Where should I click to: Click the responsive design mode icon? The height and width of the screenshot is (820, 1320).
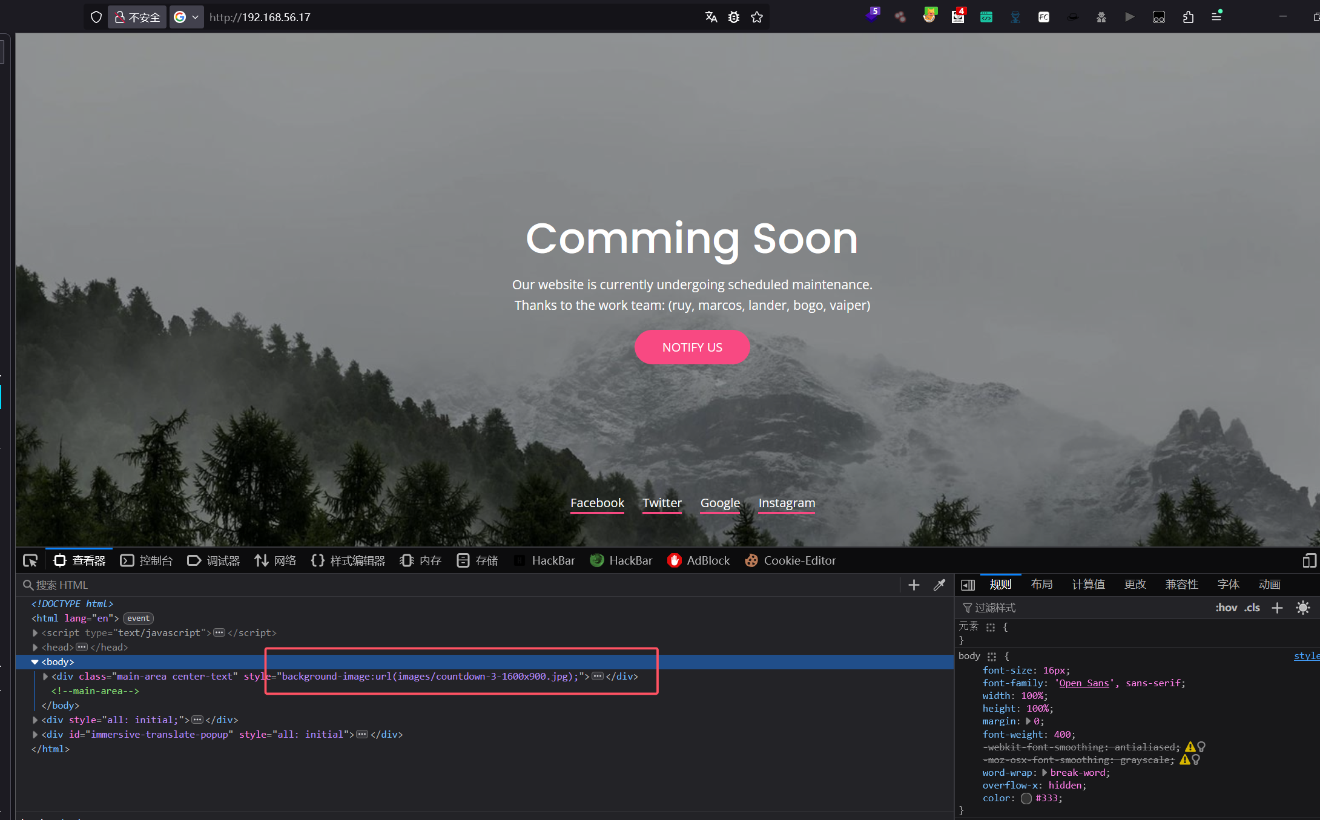[x=1309, y=560]
